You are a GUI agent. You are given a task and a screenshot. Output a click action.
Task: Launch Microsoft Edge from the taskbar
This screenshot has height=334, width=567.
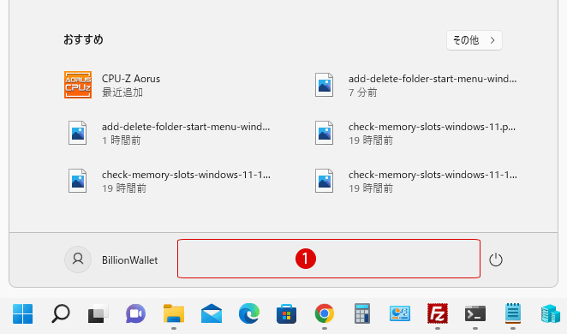coord(249,313)
